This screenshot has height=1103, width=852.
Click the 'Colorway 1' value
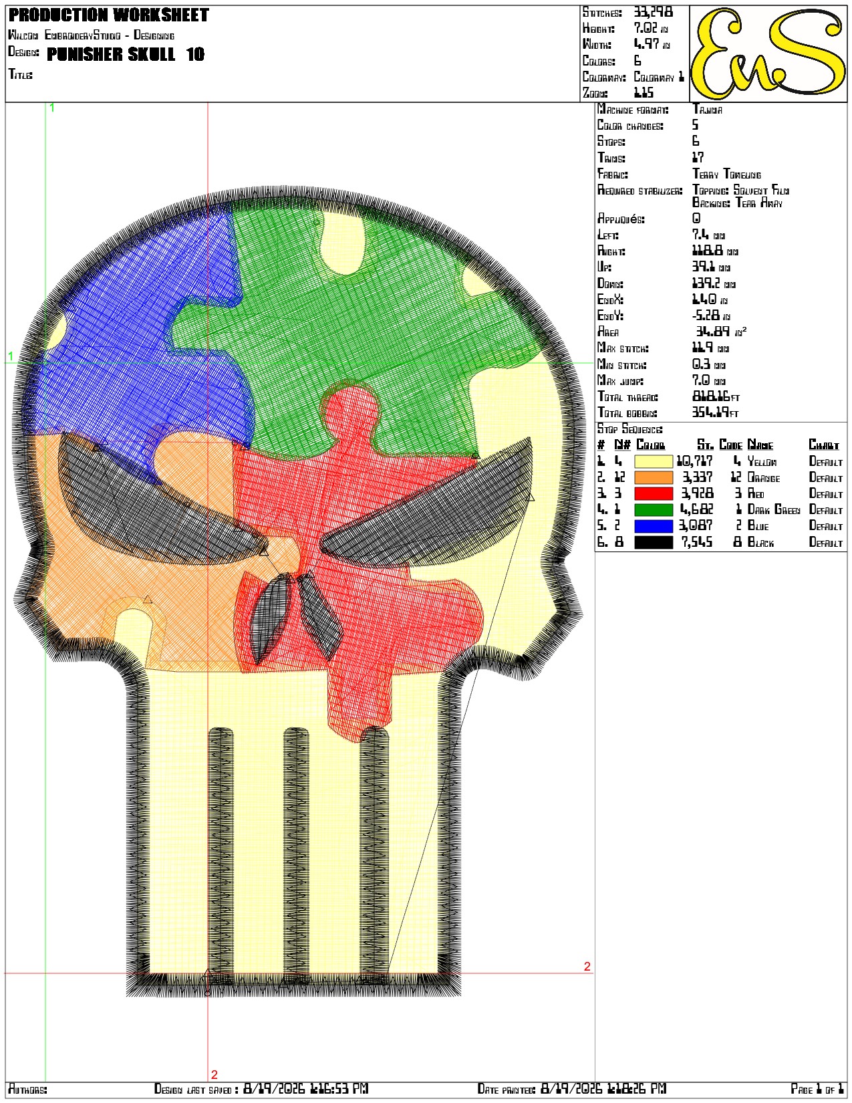click(x=659, y=78)
